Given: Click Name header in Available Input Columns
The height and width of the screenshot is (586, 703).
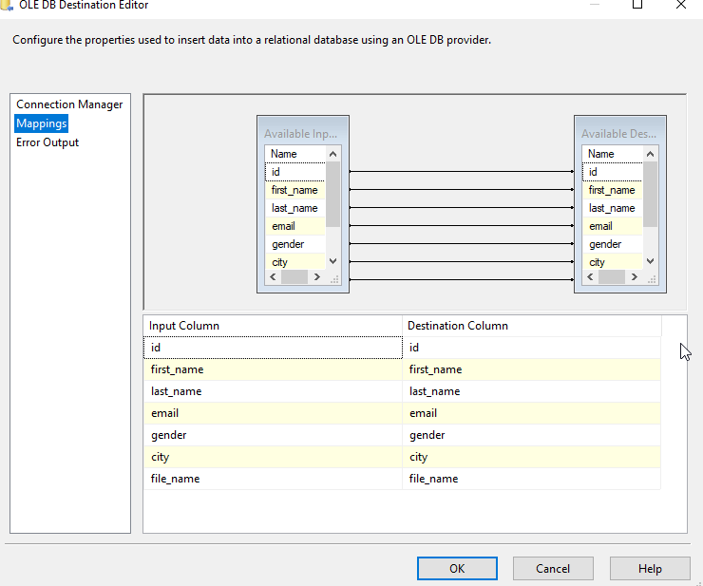Looking at the screenshot, I should click(295, 154).
